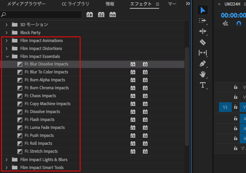Click accelerated badge for FI: Burn Alpha Impacts
The image size is (246, 173).
click(133, 80)
